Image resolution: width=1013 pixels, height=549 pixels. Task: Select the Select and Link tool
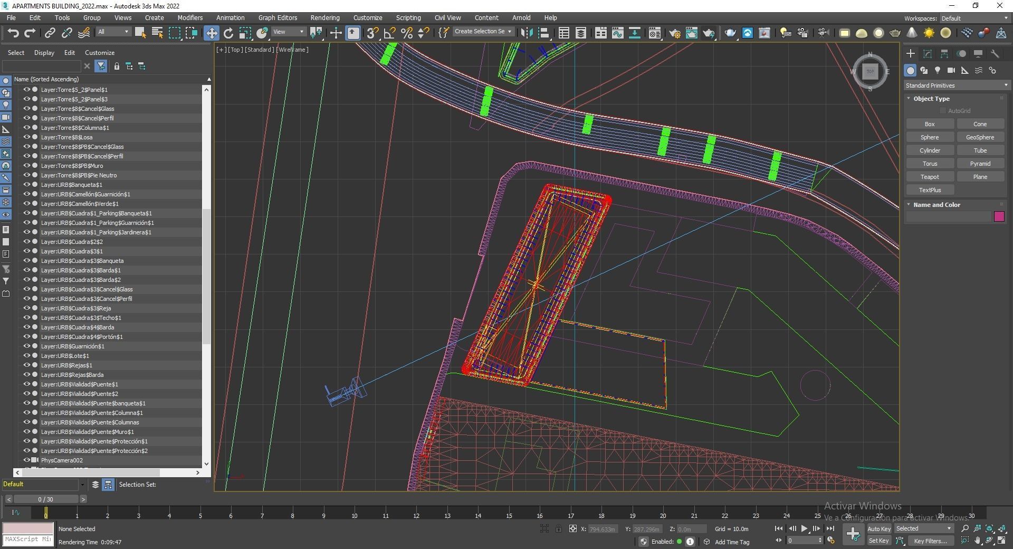point(50,33)
